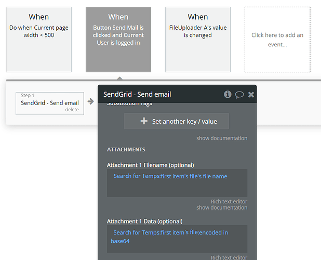This screenshot has height=260, width=321.
Task: Show documentation under Substitution Tags
Action: [222, 138]
